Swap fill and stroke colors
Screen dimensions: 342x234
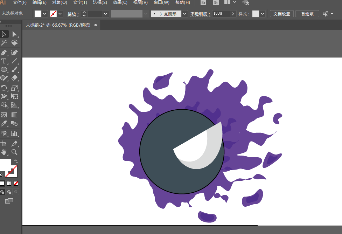[16, 161]
